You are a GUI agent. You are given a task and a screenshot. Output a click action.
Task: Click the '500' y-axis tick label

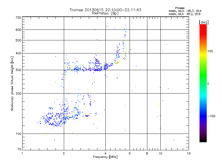click(18, 40)
